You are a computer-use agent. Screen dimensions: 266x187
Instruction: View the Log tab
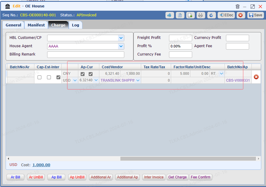(x=76, y=25)
